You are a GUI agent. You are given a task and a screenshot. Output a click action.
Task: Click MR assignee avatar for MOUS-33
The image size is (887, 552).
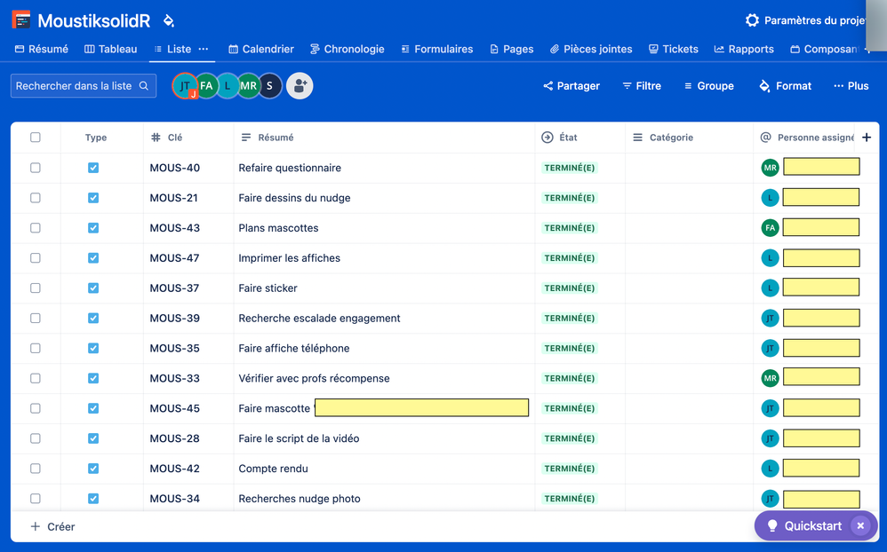pyautogui.click(x=770, y=378)
